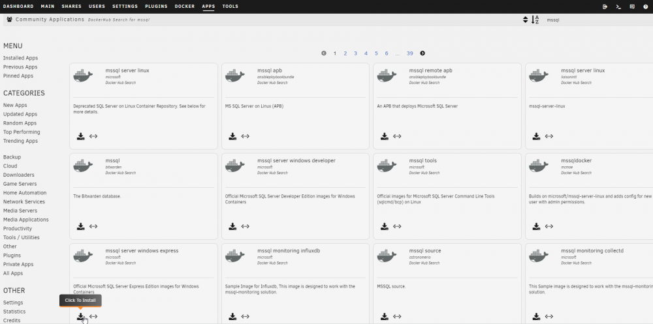
Task: Click the 'mssql server windows developer' title
Action: 296,160
